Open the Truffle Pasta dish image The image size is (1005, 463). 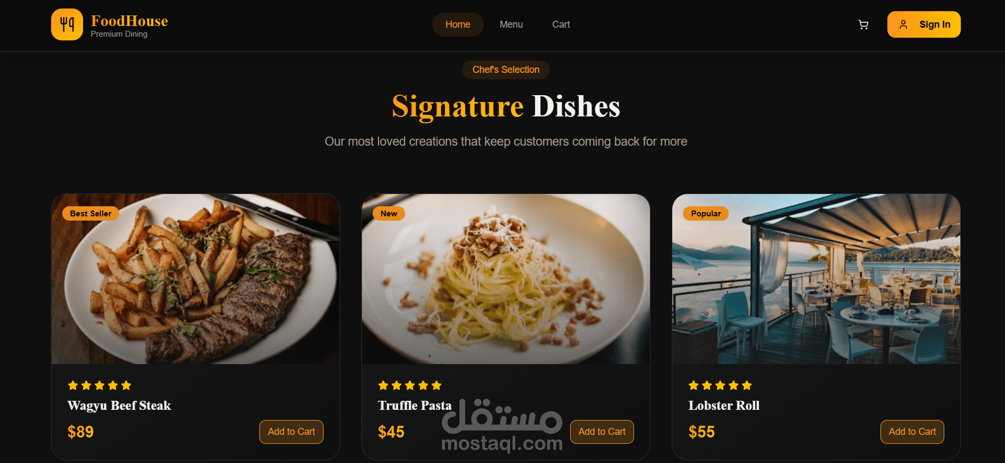tap(506, 279)
